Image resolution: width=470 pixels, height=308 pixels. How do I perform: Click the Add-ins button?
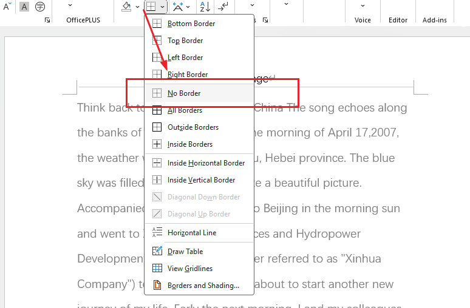coord(434,20)
